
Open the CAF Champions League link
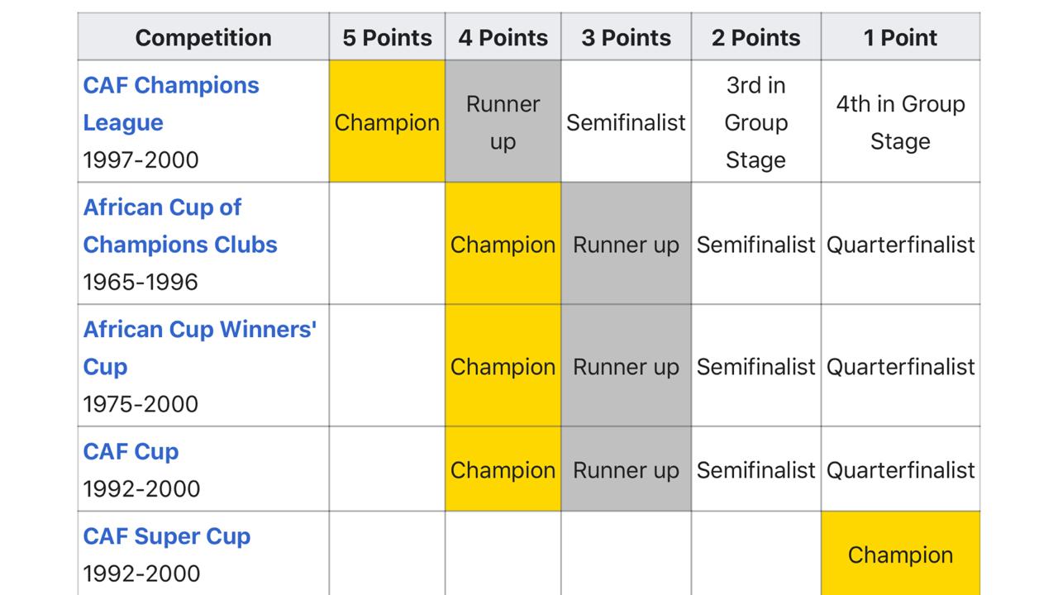pyautogui.click(x=171, y=104)
